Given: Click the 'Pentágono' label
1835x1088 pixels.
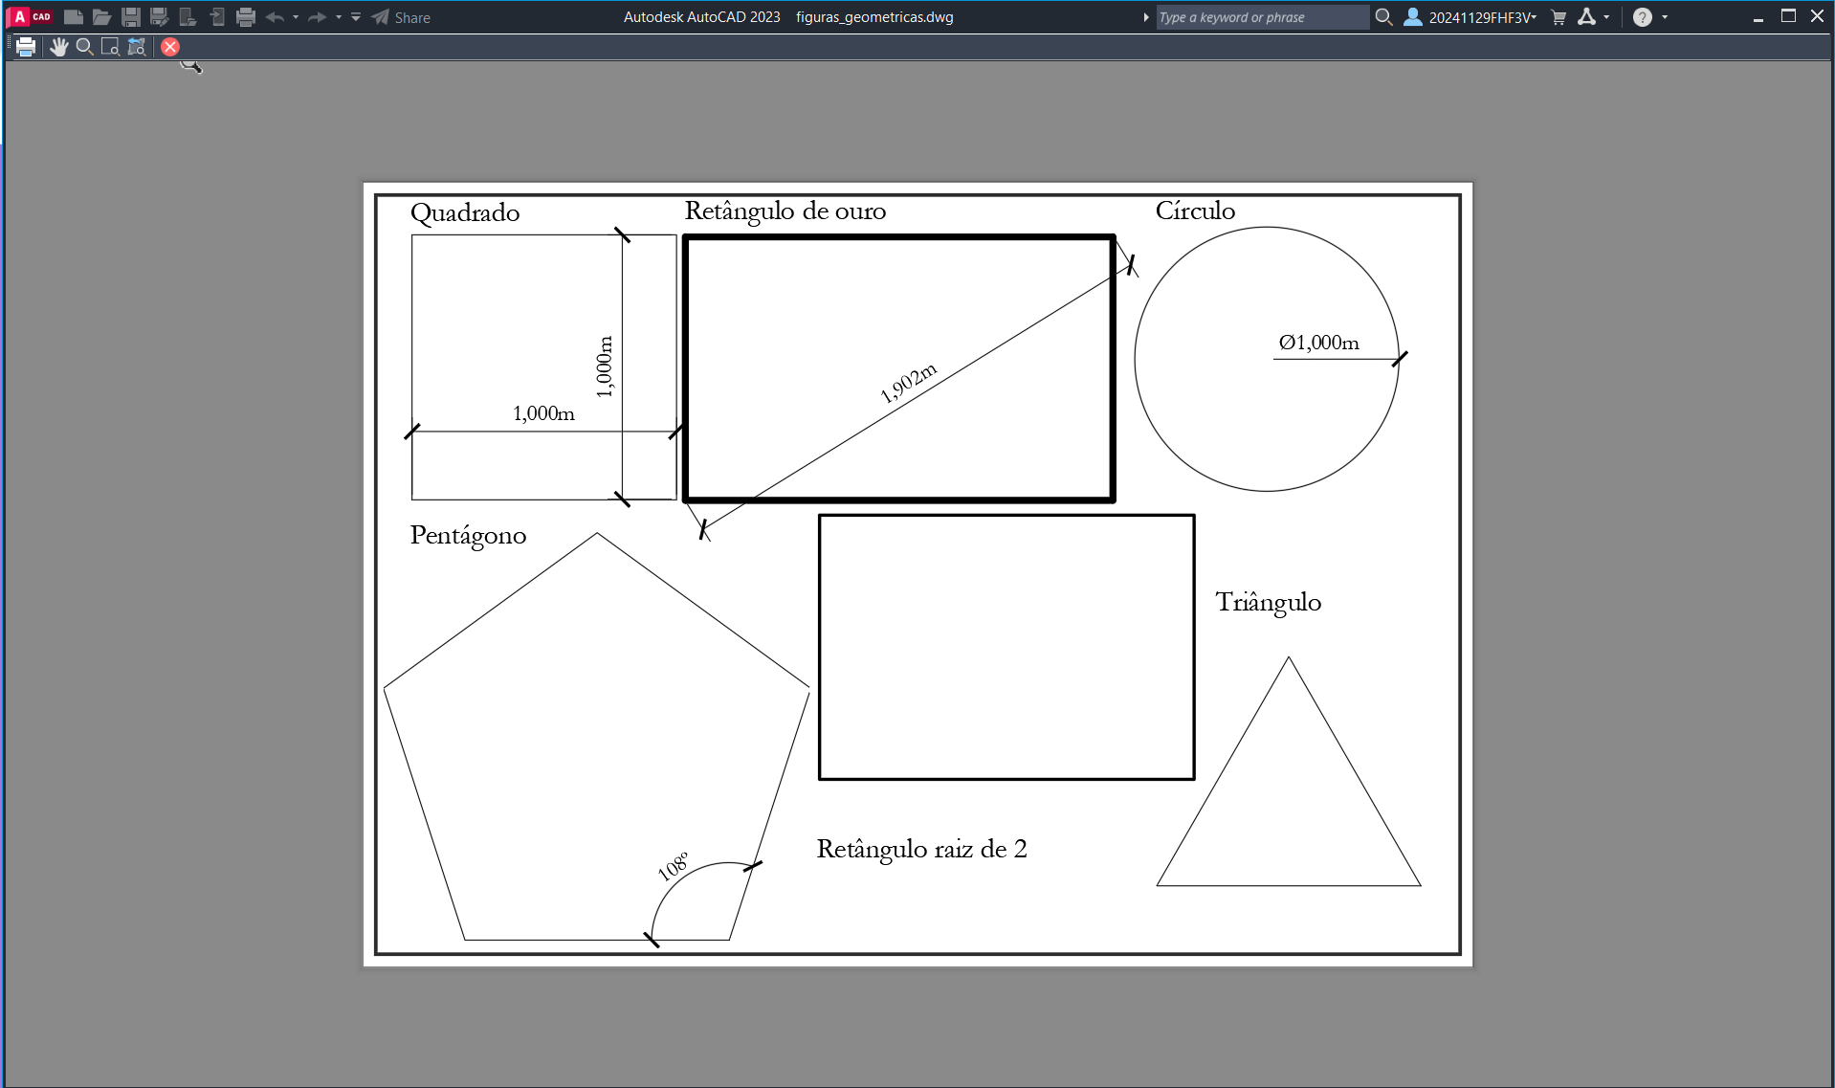Looking at the screenshot, I should tap(468, 536).
